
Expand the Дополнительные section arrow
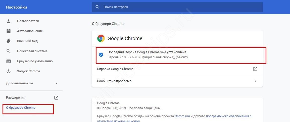pyautogui.click(x=56, y=83)
